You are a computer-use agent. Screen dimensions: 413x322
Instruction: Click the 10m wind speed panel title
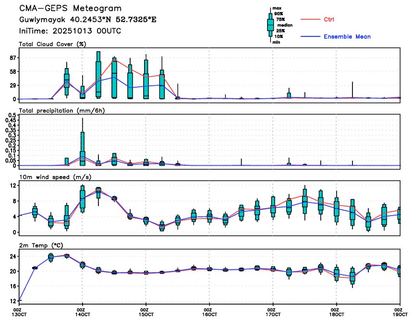coord(55,177)
